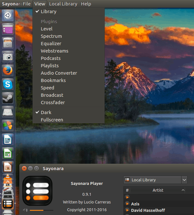Show the Level plugin
Viewport: 194px width, 215px height.
[69, 29]
